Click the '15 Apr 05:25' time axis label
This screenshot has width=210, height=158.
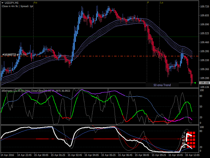pos(109,155)
